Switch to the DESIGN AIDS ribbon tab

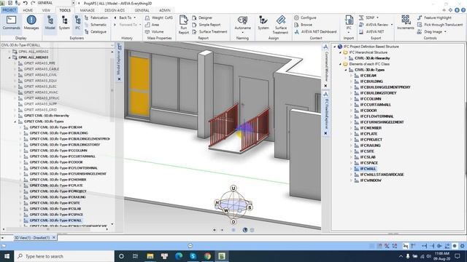coord(115,10)
